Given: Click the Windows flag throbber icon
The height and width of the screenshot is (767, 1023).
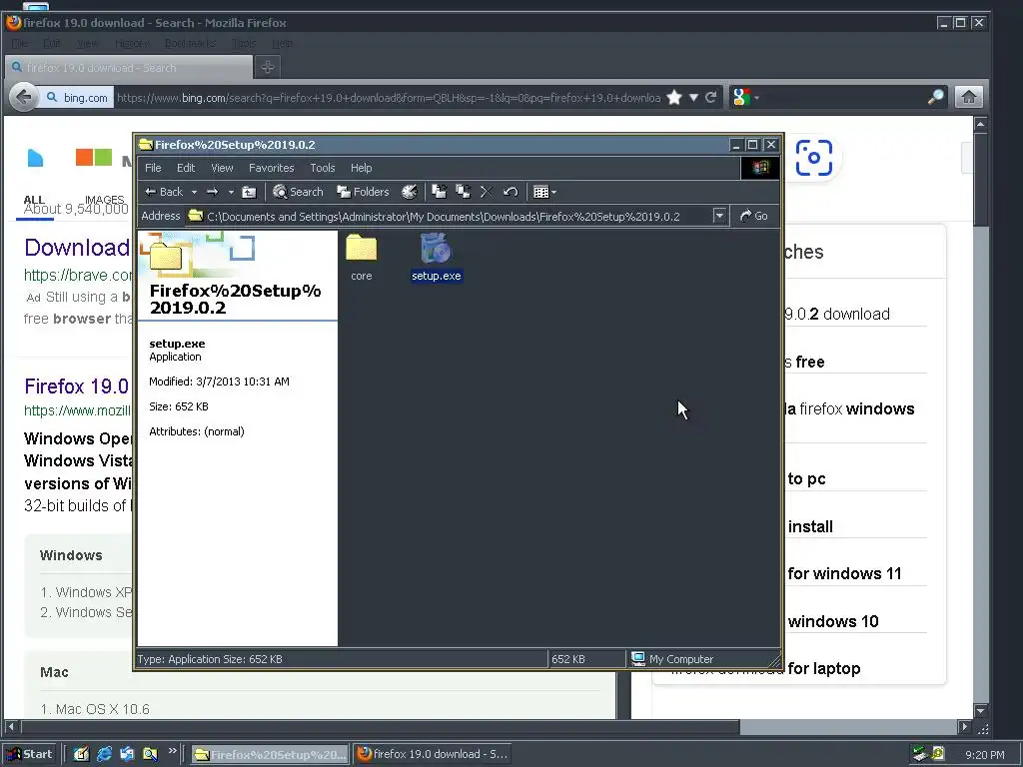Looking at the screenshot, I should coord(760,168).
